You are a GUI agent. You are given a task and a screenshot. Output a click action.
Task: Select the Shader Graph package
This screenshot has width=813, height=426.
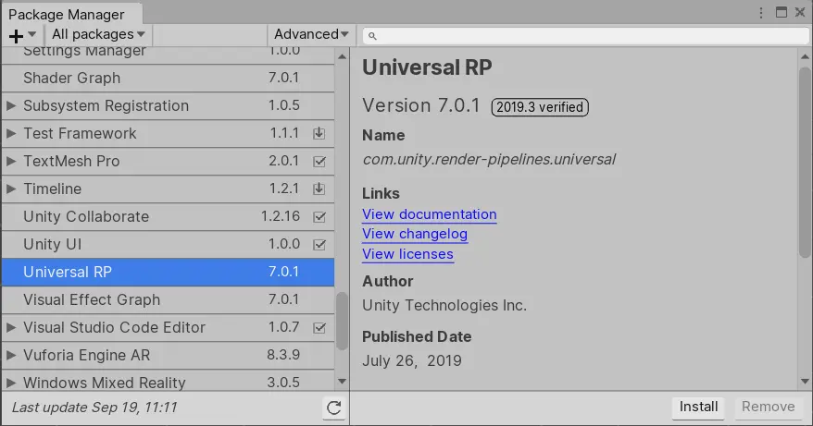(168, 79)
